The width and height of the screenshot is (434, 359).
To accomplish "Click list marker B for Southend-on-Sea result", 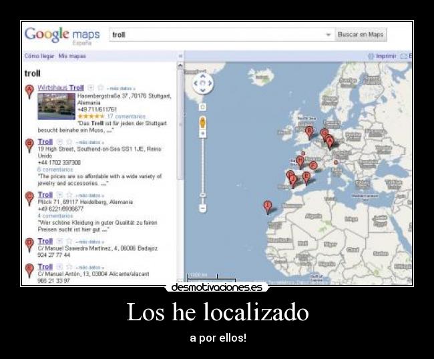I will (29, 145).
